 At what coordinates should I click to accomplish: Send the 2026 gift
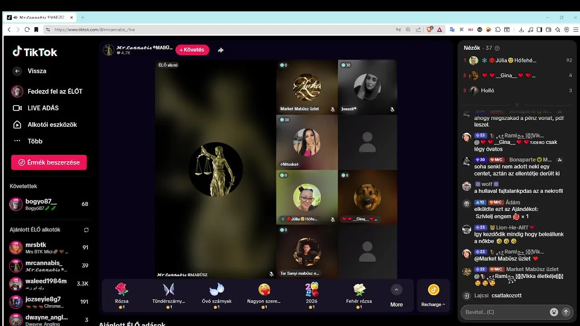(312, 296)
